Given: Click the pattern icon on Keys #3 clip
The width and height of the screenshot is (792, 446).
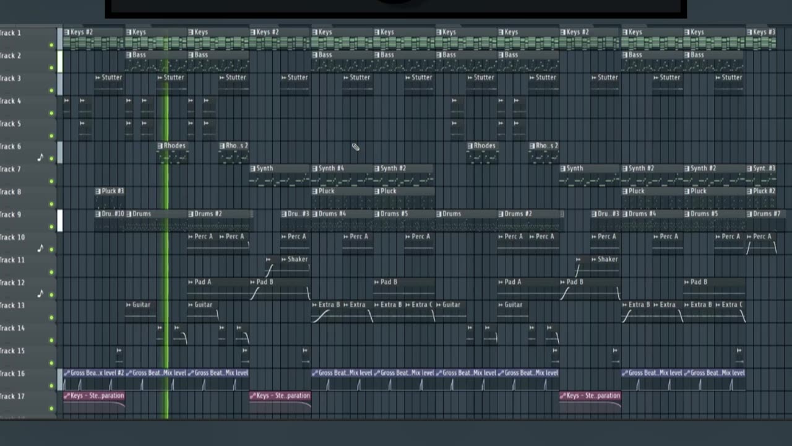Looking at the screenshot, I should [x=749, y=32].
